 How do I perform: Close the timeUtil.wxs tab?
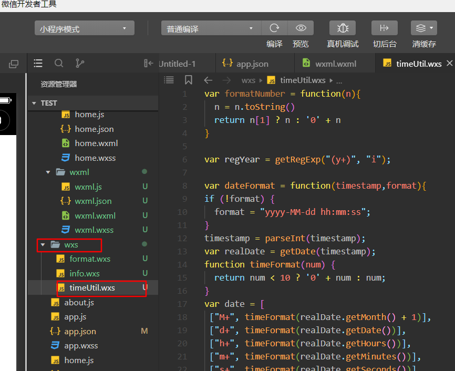[449, 64]
